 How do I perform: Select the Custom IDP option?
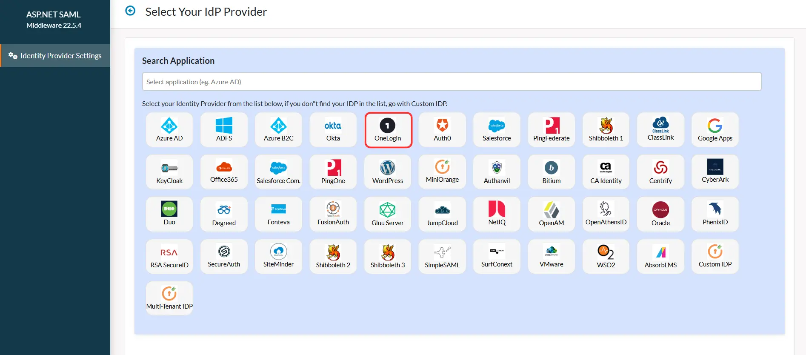click(x=715, y=256)
